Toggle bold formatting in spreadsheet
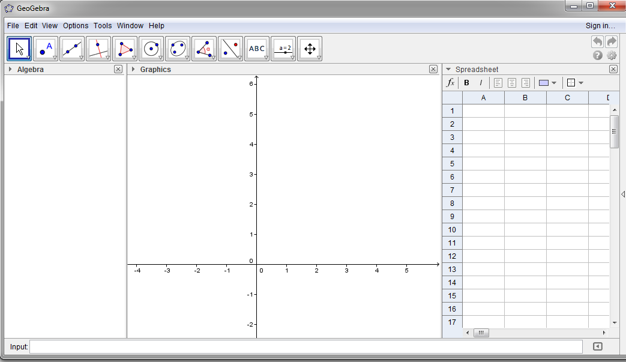 tap(466, 83)
